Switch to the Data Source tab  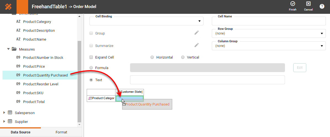click(20, 132)
